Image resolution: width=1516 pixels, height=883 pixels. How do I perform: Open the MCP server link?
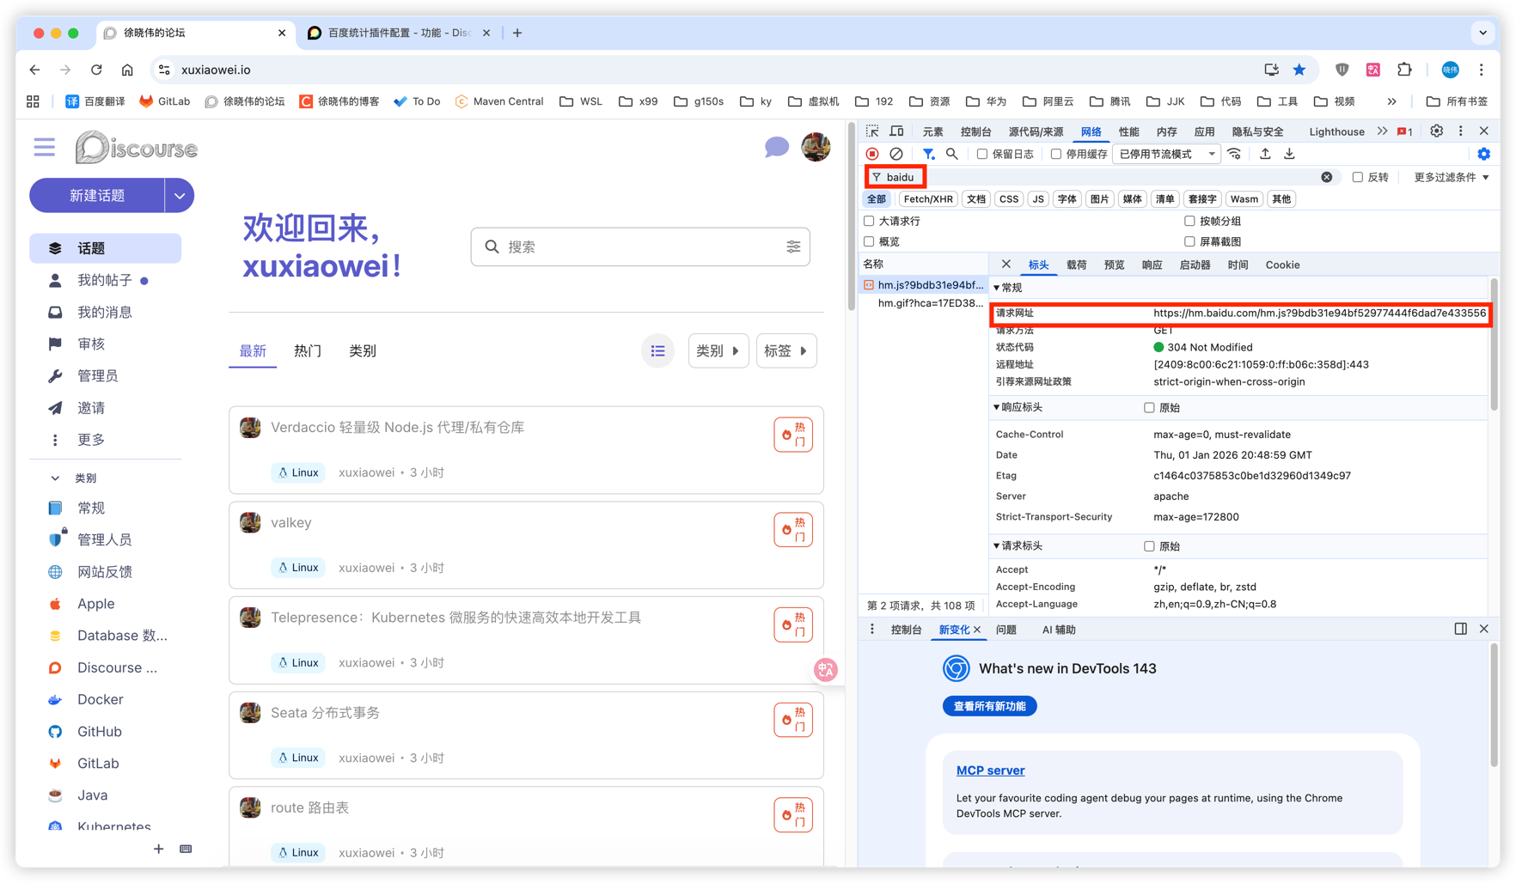point(990,770)
